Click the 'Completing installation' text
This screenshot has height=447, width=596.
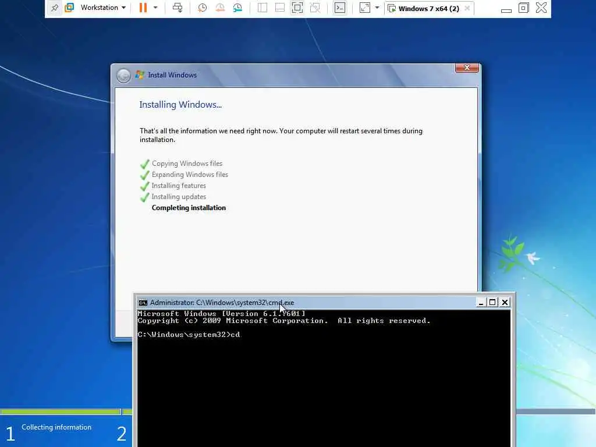(189, 208)
